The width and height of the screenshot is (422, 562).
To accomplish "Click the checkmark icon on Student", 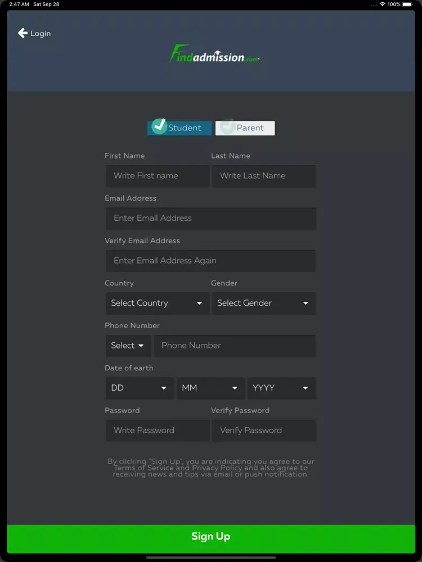I will pos(159,126).
